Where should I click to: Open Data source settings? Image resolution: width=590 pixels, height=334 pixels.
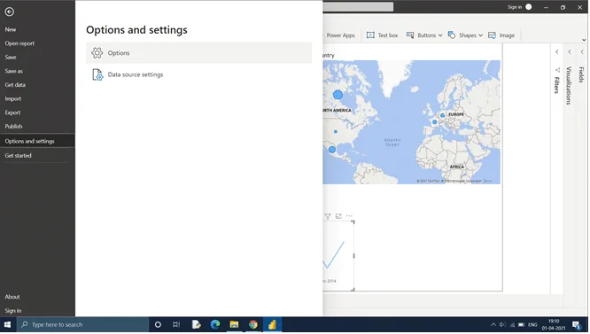(199, 74)
